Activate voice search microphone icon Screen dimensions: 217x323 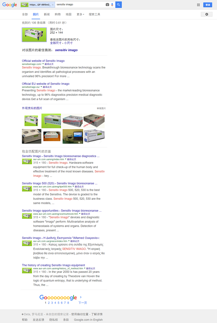click(112, 5)
